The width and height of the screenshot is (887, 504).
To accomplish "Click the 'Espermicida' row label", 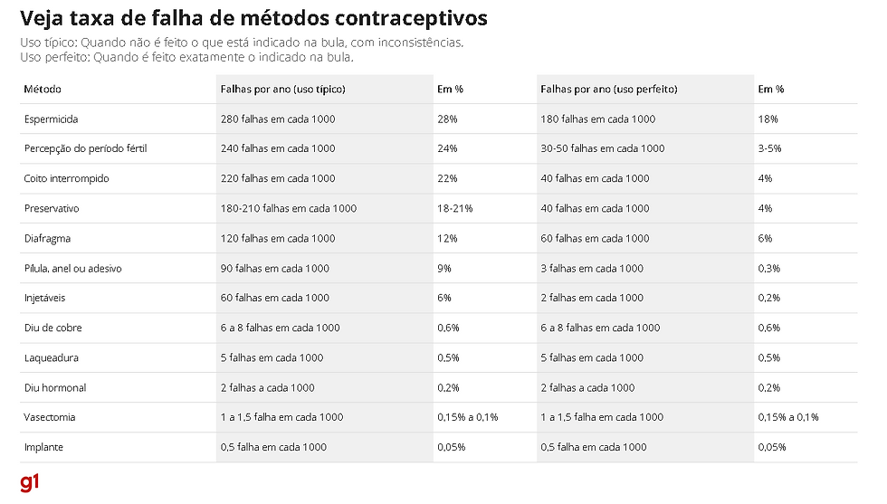I will [52, 119].
